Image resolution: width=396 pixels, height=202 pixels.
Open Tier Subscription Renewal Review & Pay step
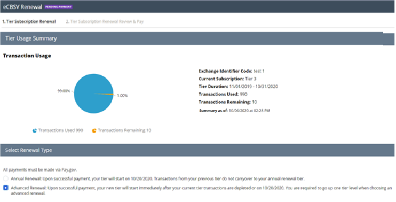coord(105,21)
